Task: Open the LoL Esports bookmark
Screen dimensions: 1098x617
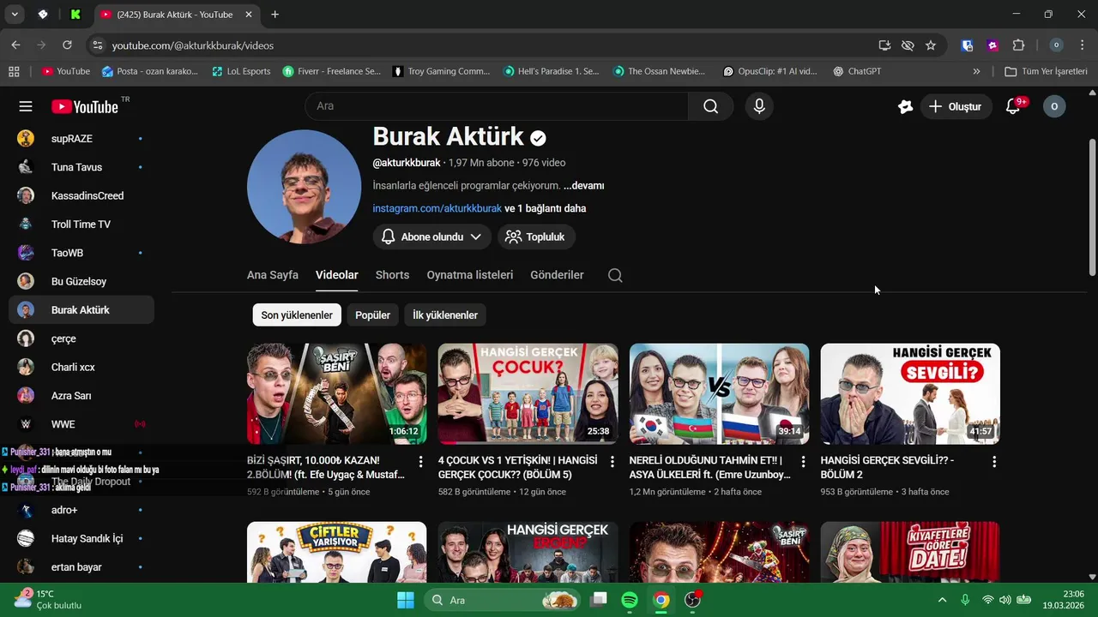Action: tap(240, 71)
